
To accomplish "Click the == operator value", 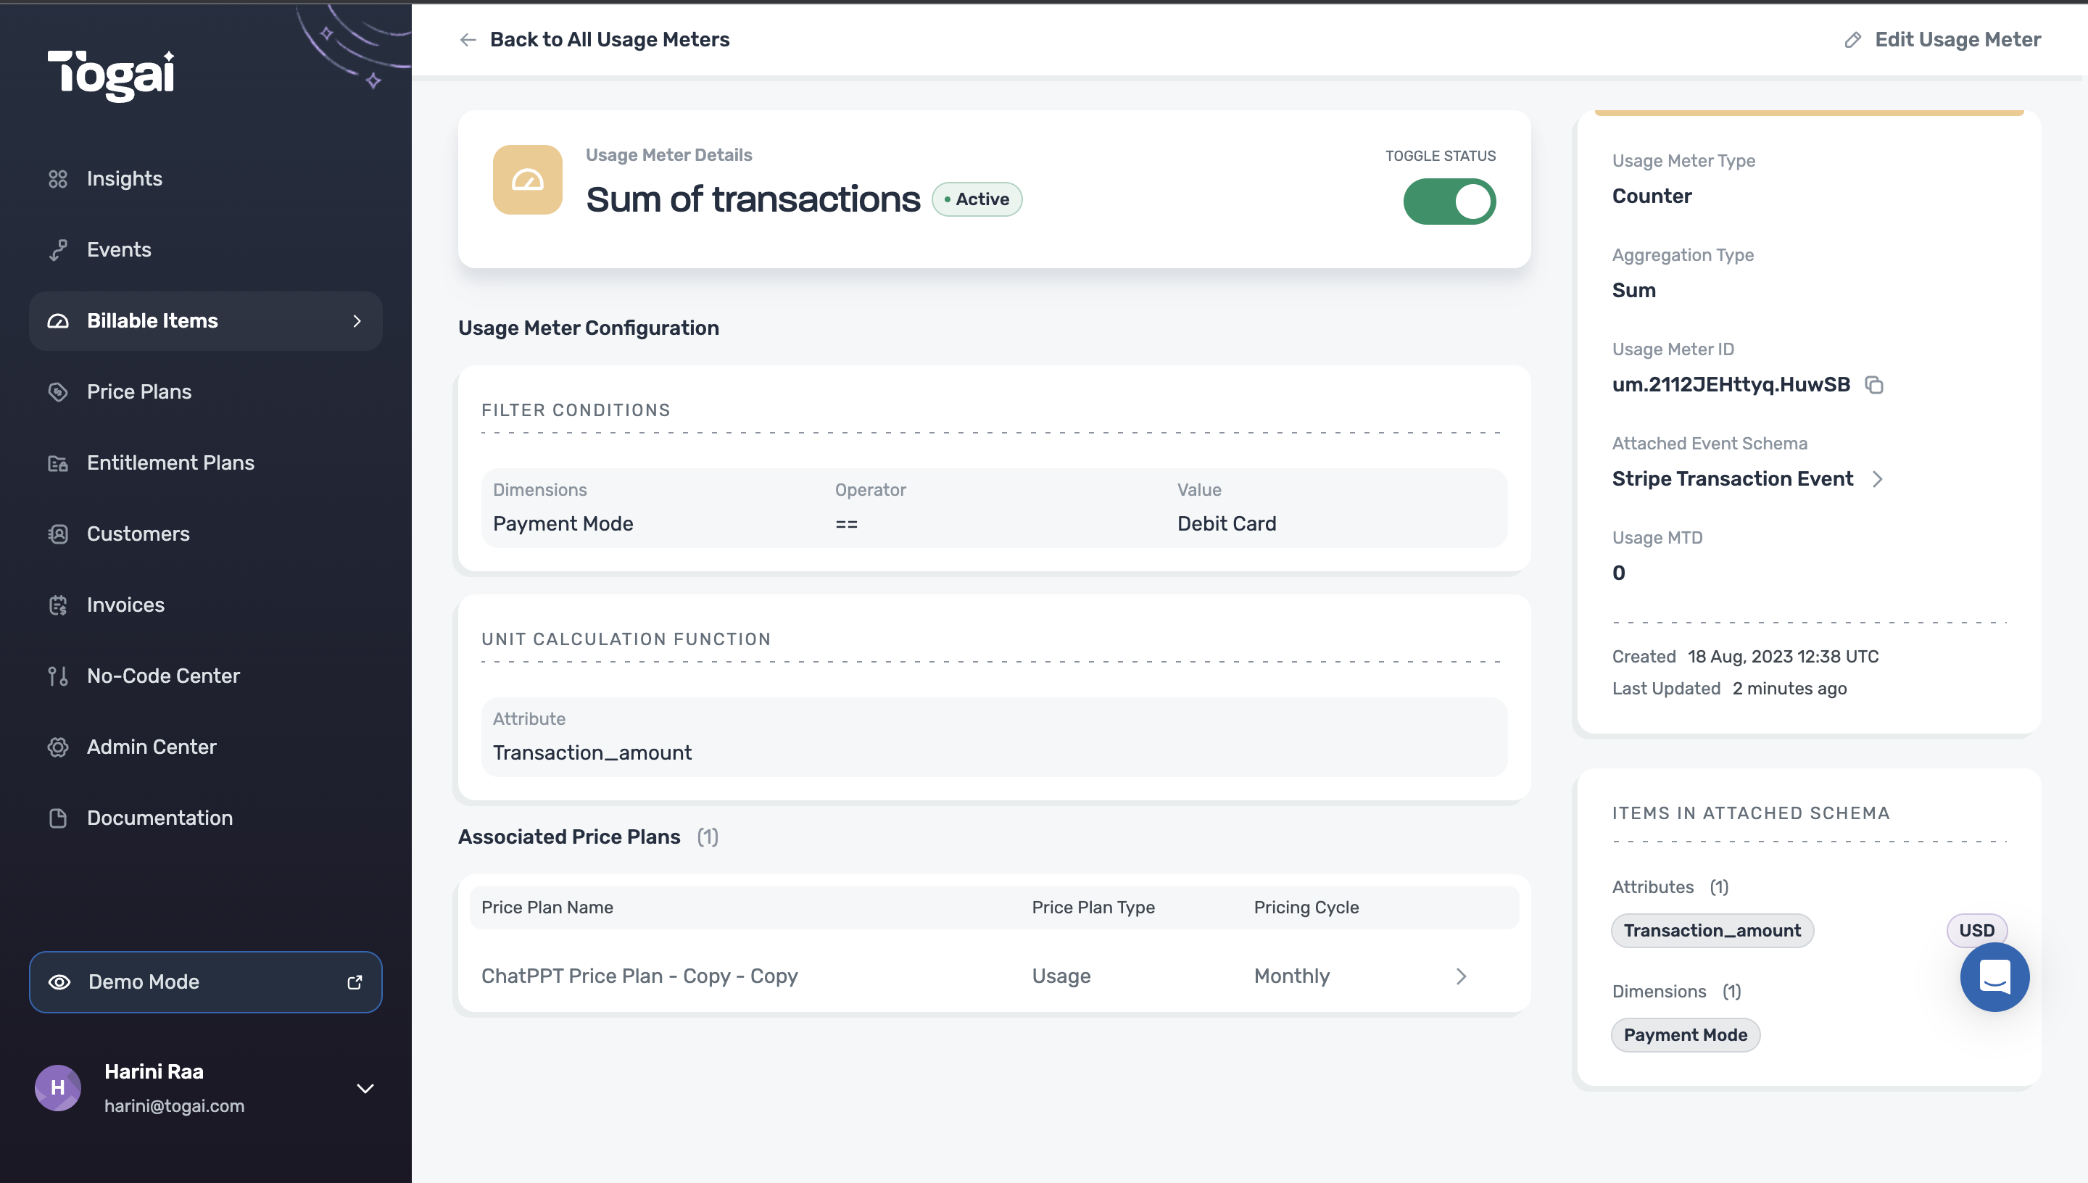I will (x=847, y=525).
